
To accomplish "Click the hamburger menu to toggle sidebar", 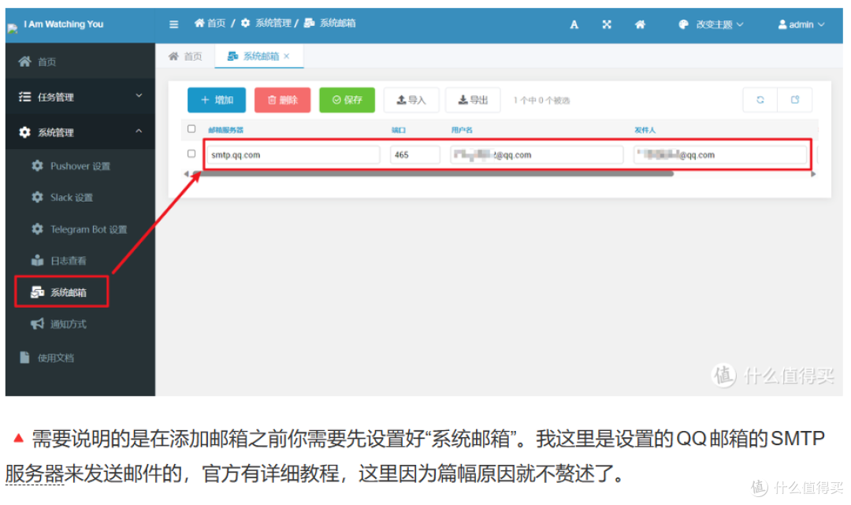I will (x=173, y=24).
